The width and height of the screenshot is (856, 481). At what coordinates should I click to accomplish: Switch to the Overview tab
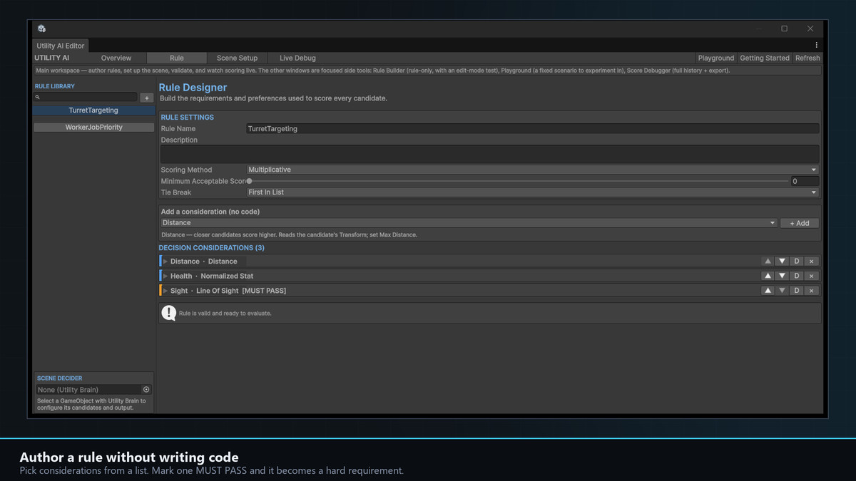click(x=116, y=58)
